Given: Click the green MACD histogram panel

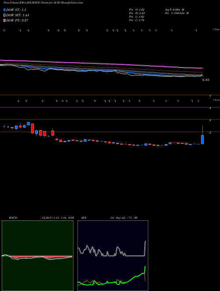Looking at the screenshot, I should (x=37, y=256).
